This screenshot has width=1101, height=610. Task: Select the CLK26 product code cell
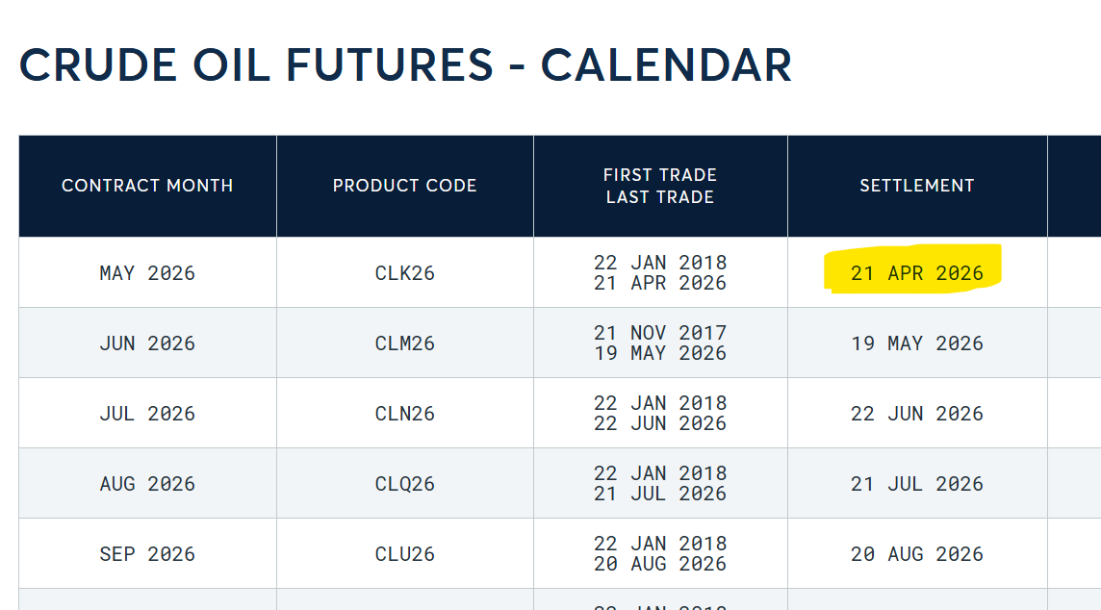point(404,273)
